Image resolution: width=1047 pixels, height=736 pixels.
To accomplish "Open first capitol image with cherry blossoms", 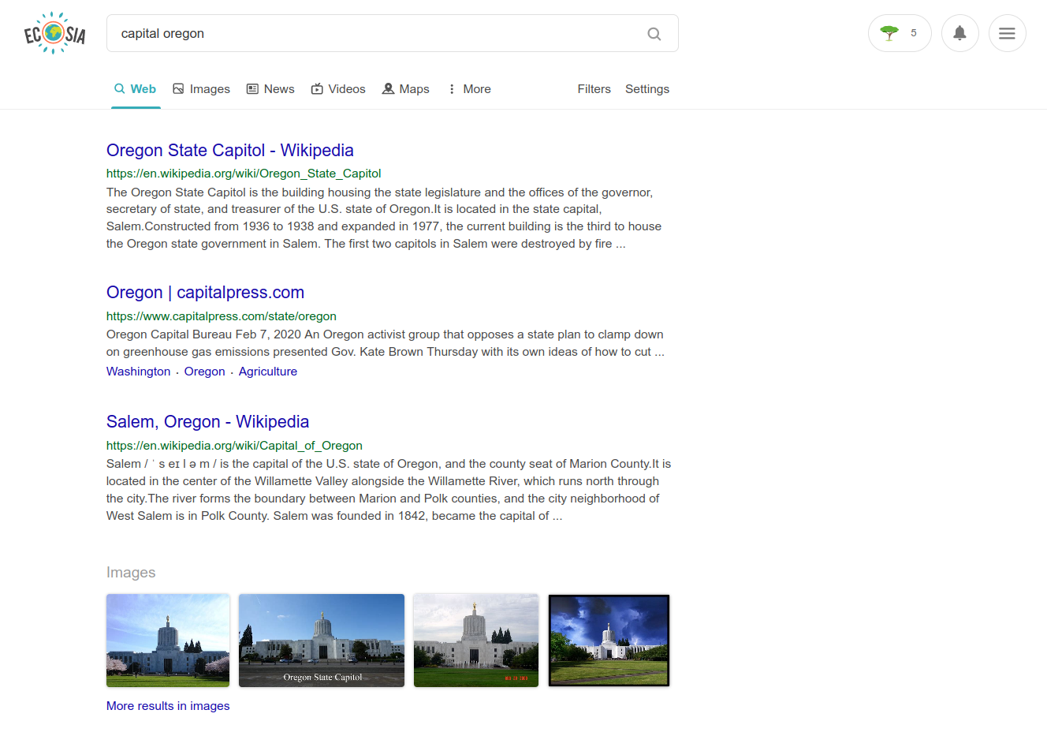I will pos(168,641).
